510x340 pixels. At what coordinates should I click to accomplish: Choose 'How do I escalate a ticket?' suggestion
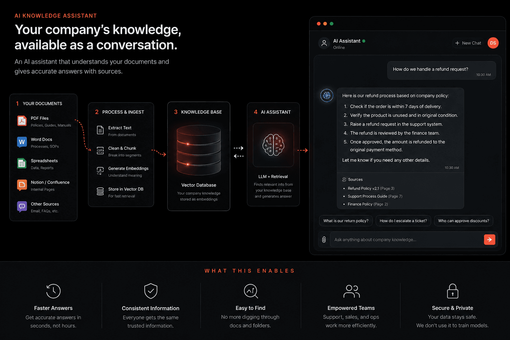403,221
